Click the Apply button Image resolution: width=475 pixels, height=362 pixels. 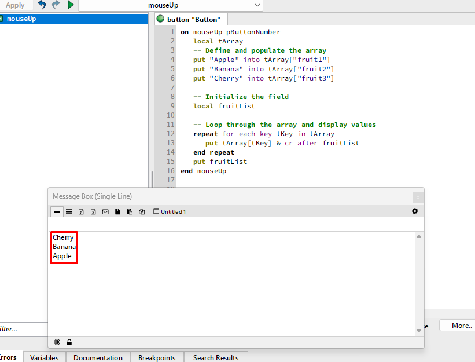[x=15, y=5]
